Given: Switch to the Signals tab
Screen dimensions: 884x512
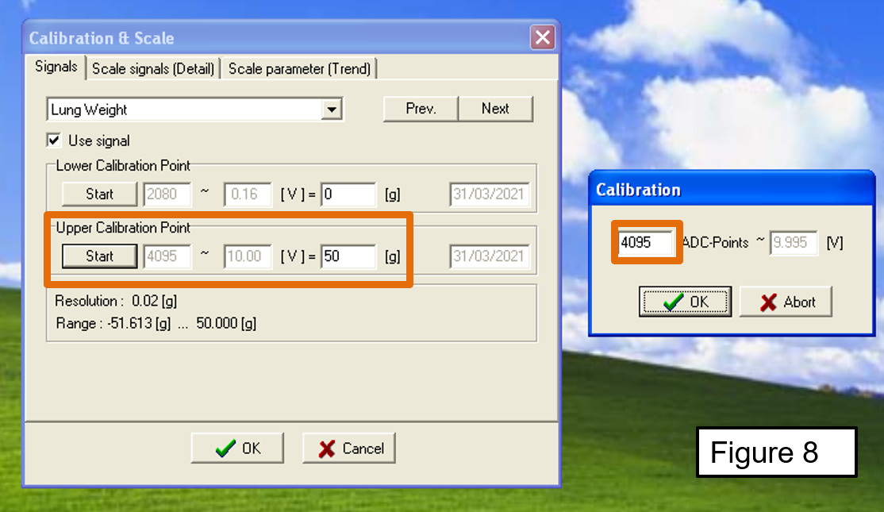Looking at the screenshot, I should 56,67.
